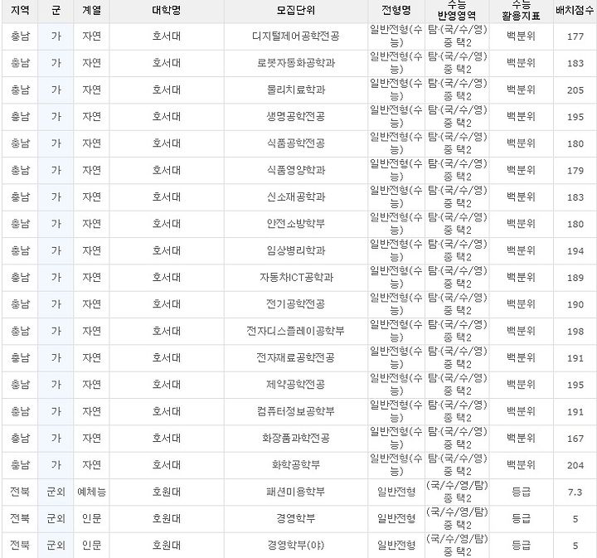Image resolution: width=597 pixels, height=558 pixels.
Task: Click the 계열 column header
Action: pyautogui.click(x=91, y=10)
